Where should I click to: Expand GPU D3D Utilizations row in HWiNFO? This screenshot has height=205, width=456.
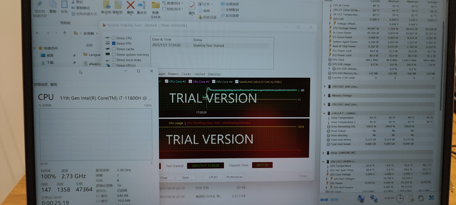329,69
